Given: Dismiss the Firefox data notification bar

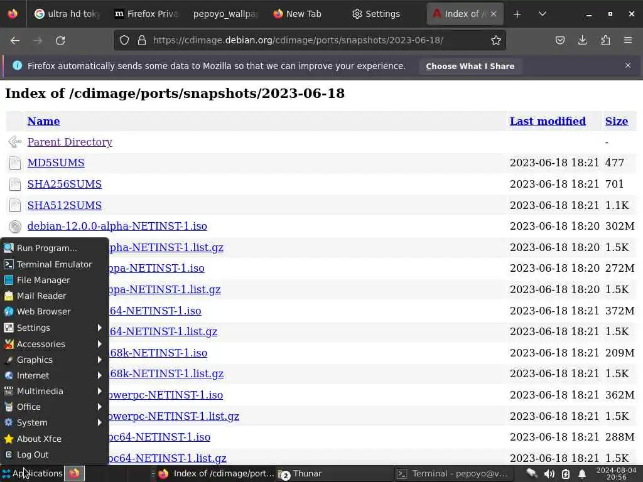Looking at the screenshot, I should 627,65.
